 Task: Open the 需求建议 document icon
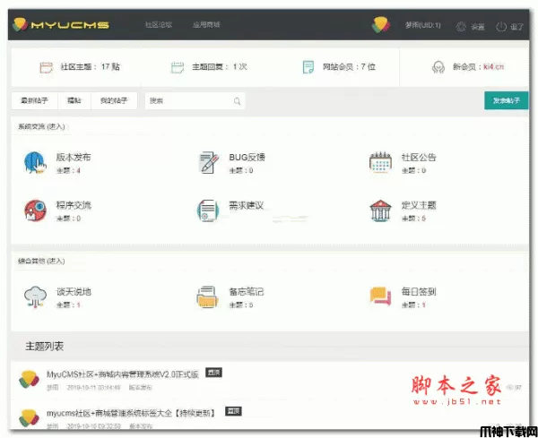(x=208, y=210)
